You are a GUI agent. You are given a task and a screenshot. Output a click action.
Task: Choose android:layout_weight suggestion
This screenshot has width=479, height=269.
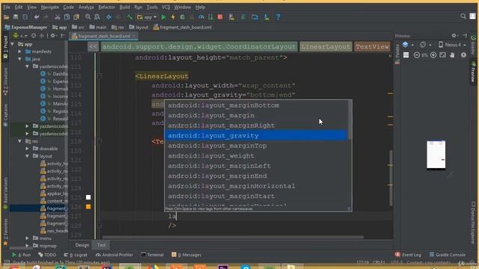tap(256, 155)
